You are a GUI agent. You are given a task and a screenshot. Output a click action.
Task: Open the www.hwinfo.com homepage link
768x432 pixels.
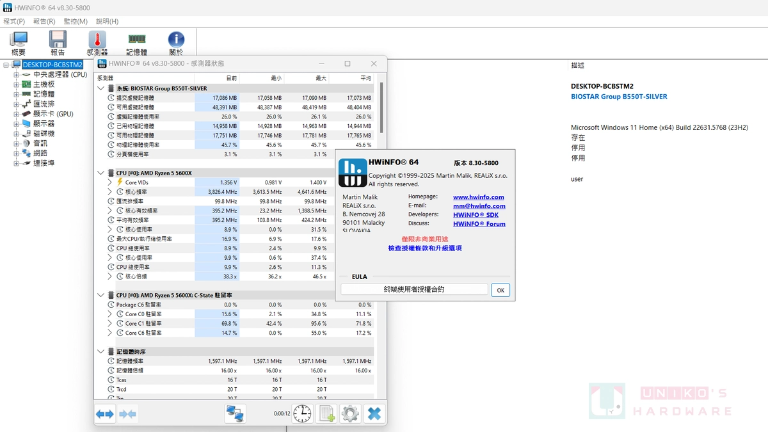click(x=479, y=197)
